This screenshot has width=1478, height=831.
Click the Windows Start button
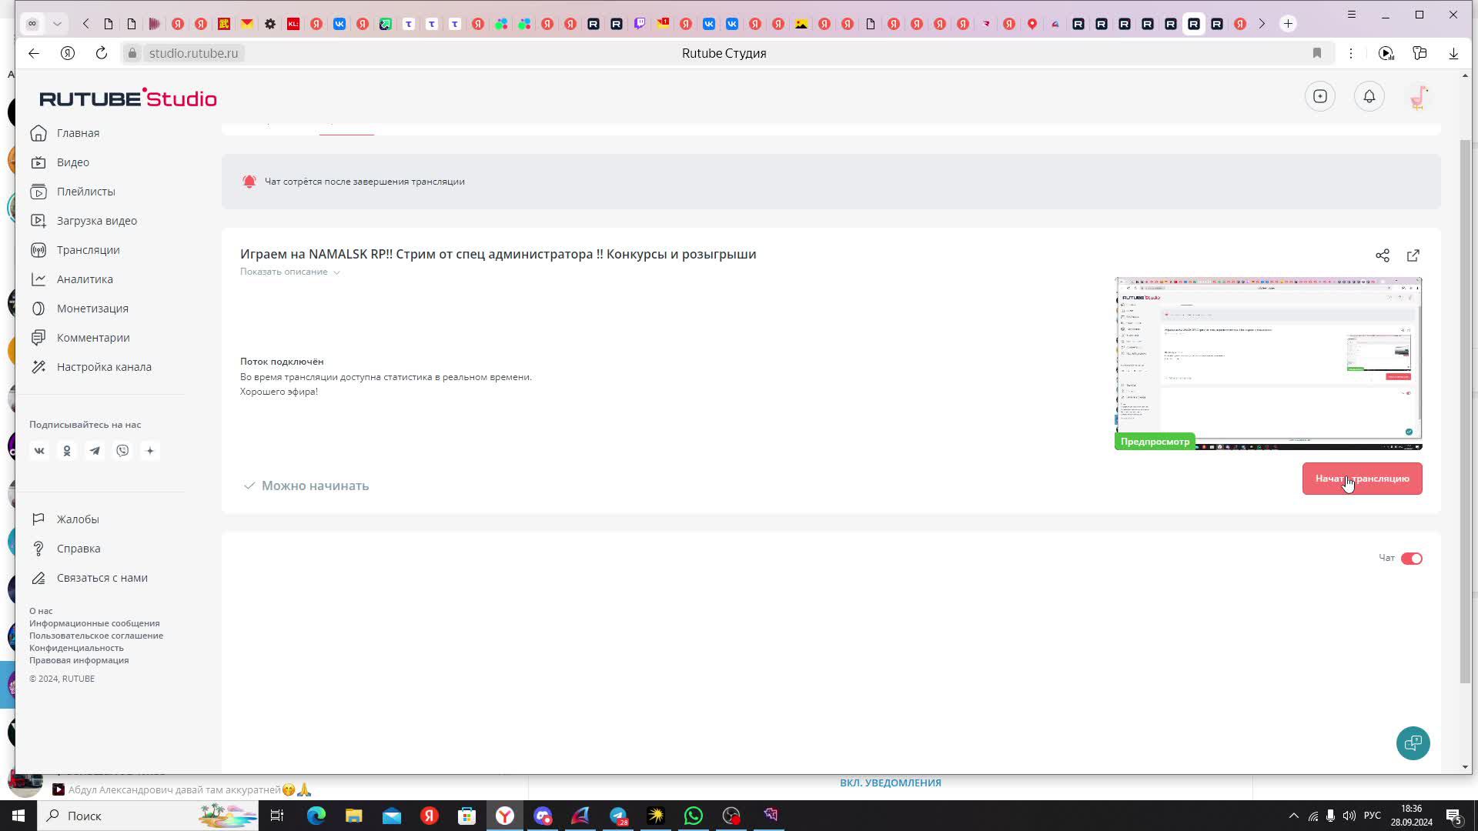(x=18, y=816)
